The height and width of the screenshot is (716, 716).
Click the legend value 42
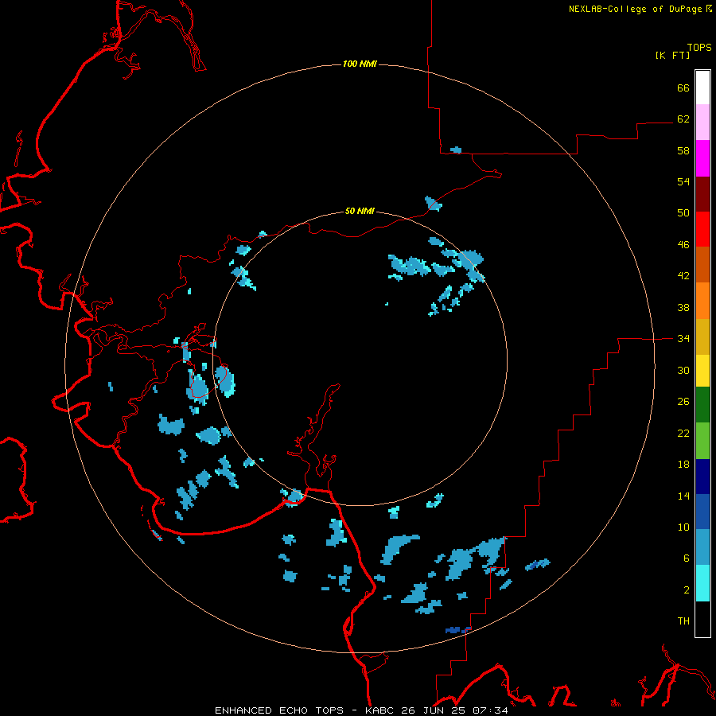[x=683, y=276]
